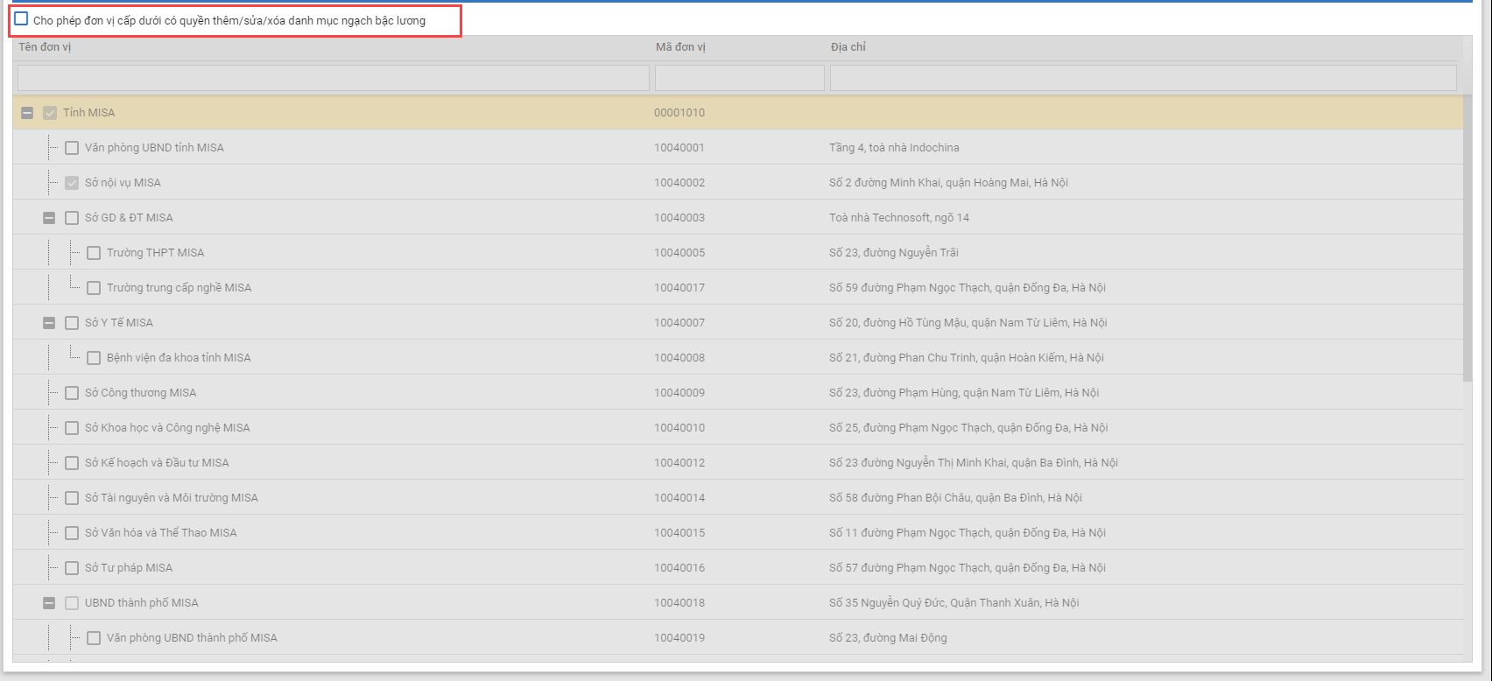Enable permission checkbox for subordinate units
Image resolution: width=1492 pixels, height=681 pixels.
(21, 19)
